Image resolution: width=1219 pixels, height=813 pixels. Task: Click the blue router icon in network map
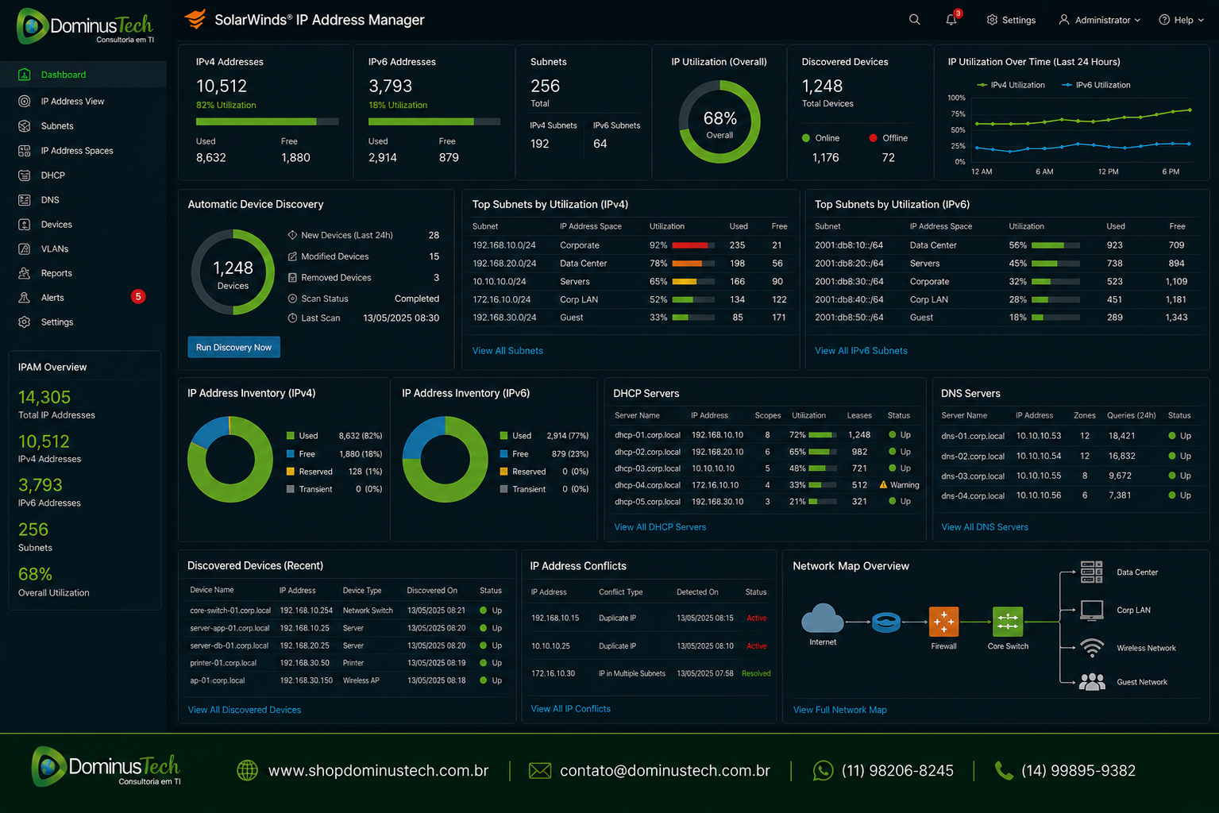[x=886, y=622]
